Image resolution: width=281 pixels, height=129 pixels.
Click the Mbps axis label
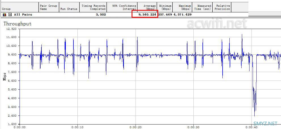tap(5, 77)
